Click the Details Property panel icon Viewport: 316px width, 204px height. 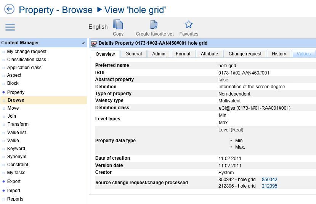click(x=94, y=43)
